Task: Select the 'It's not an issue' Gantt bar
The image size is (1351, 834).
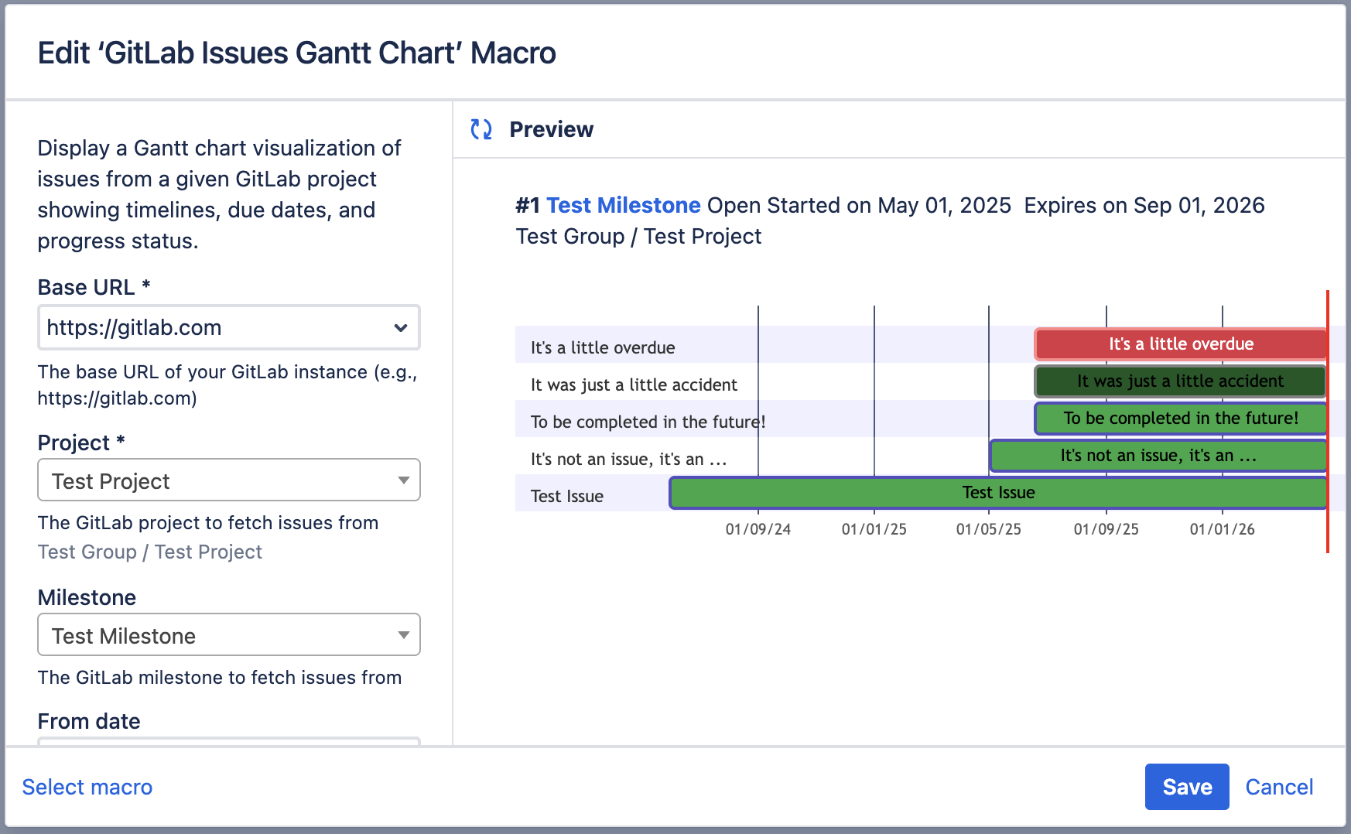Action: tap(1158, 456)
